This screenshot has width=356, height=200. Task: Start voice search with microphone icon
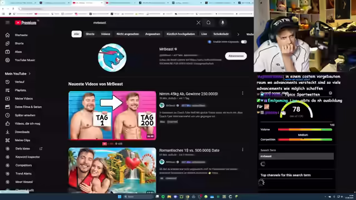[222, 22]
